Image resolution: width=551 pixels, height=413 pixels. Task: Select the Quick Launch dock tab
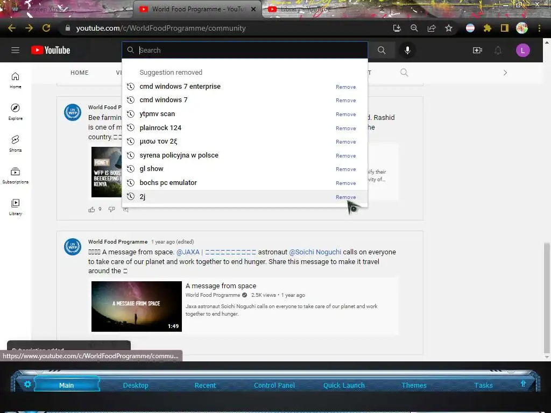click(x=344, y=385)
